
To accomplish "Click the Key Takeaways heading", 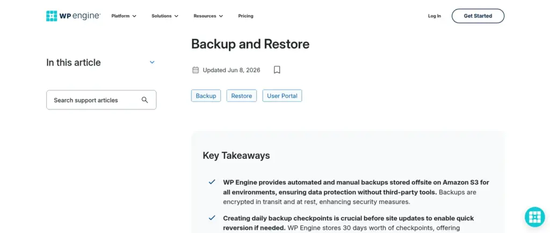I will pyautogui.click(x=236, y=156).
